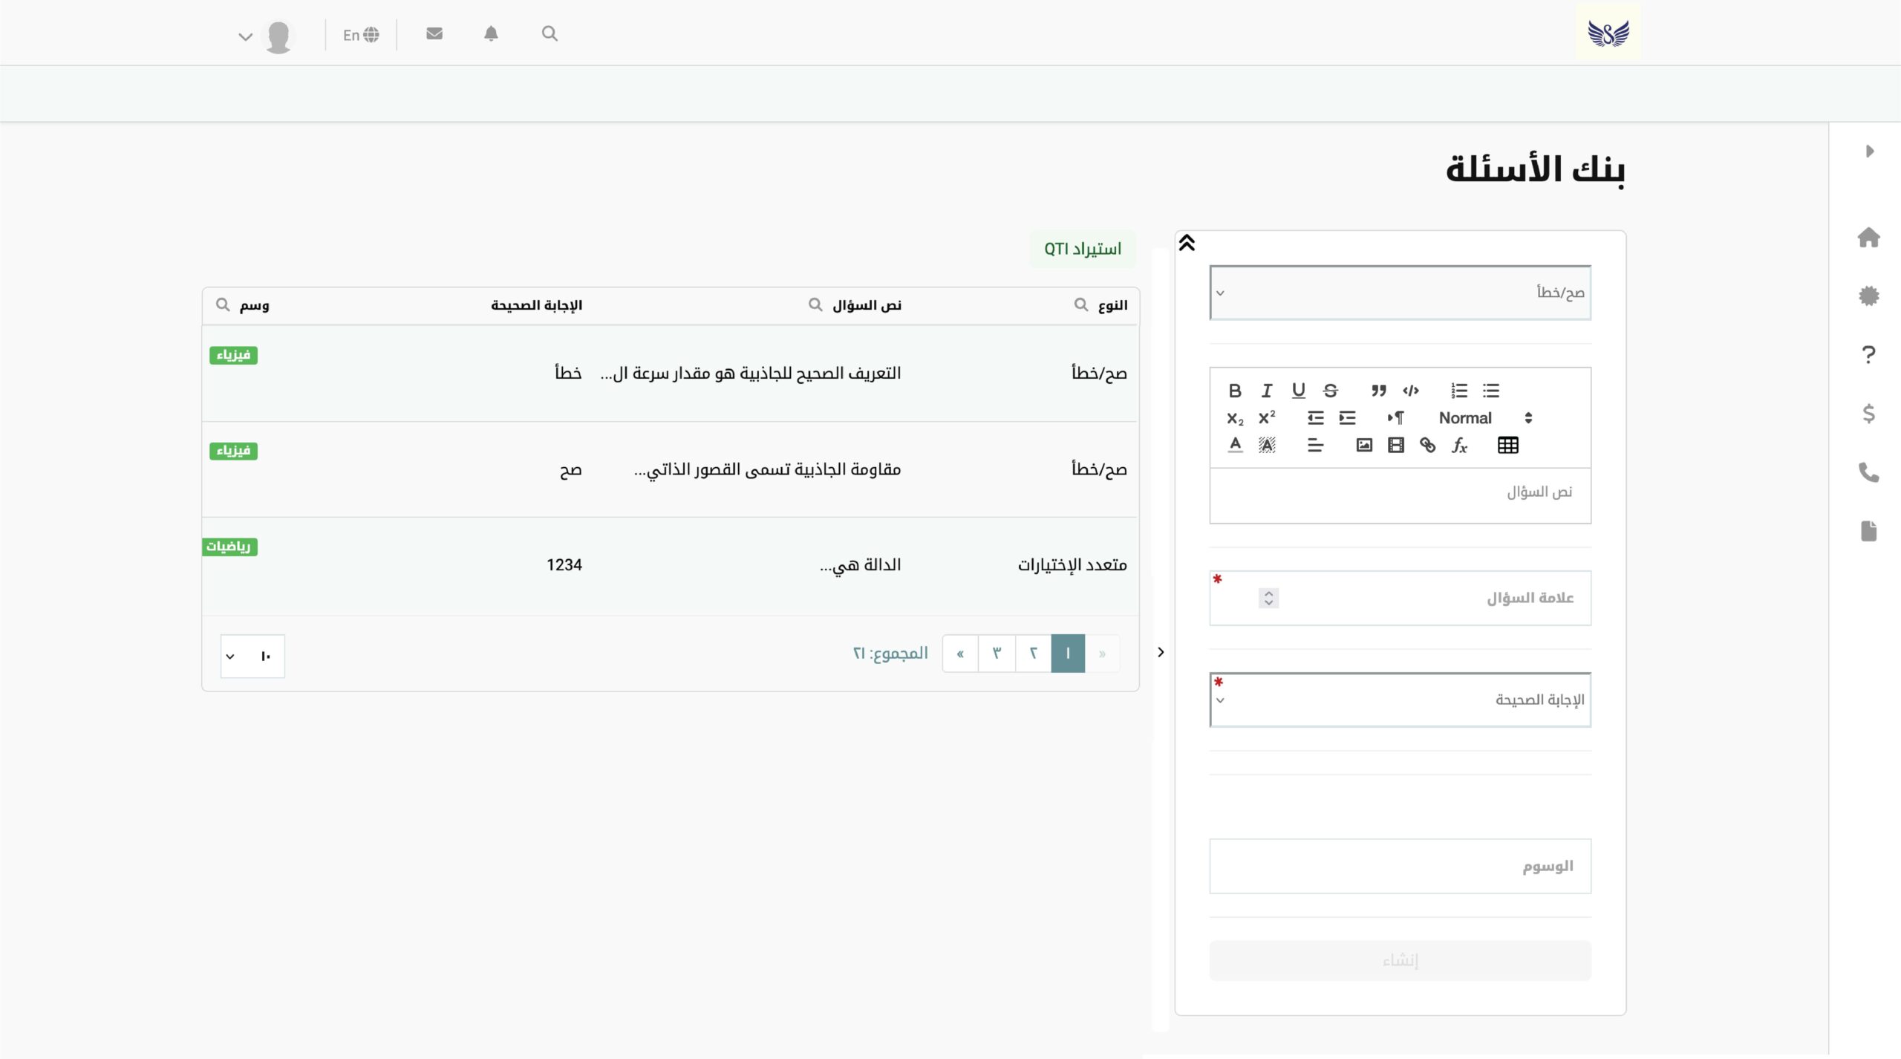Click the insert link icon in the editor
This screenshot has height=1059, width=1901.
tap(1427, 446)
